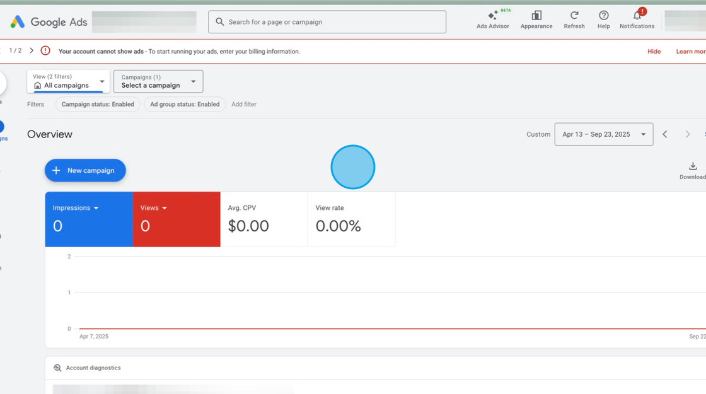Open the Help menu
706x394 pixels.
[x=603, y=19]
